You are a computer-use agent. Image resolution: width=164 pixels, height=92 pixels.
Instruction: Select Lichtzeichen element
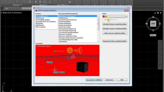coord(63,41)
